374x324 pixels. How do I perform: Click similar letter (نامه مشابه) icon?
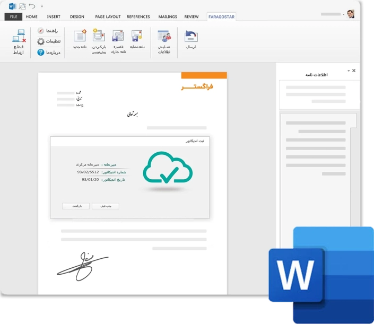click(137, 36)
